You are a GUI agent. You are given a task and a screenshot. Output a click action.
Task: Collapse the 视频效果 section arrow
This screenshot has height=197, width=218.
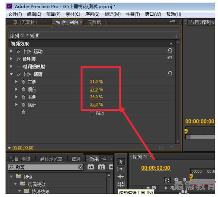pyautogui.click(x=171, y=44)
